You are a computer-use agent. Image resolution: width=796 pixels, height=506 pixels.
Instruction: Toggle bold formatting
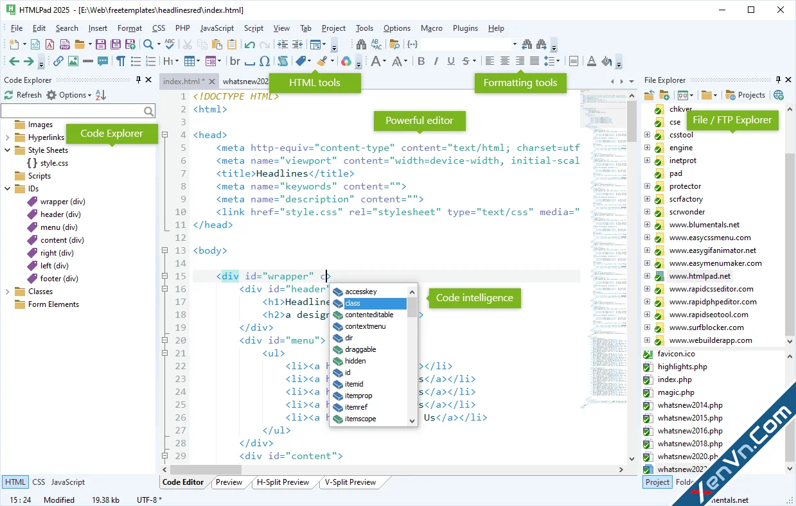[421, 61]
